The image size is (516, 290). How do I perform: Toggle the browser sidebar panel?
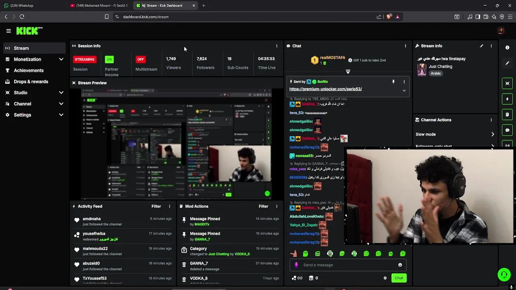[478, 17]
